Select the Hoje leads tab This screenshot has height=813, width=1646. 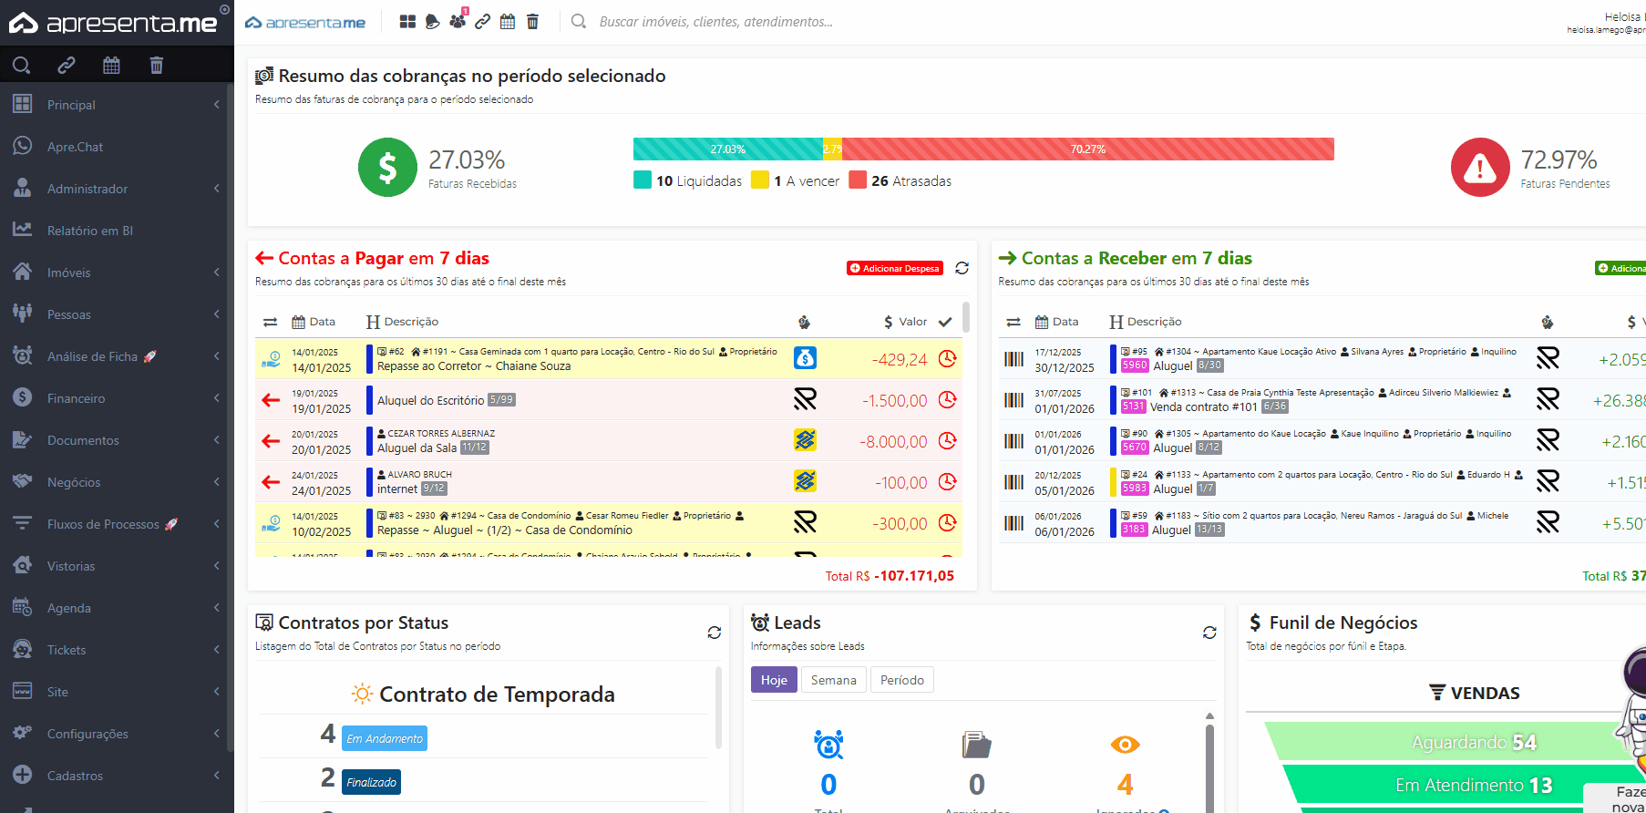pyautogui.click(x=774, y=680)
